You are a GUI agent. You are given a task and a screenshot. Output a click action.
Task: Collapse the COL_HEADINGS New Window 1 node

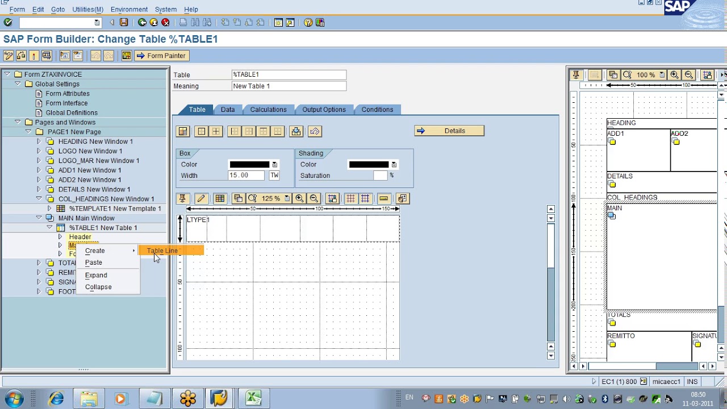coord(39,199)
